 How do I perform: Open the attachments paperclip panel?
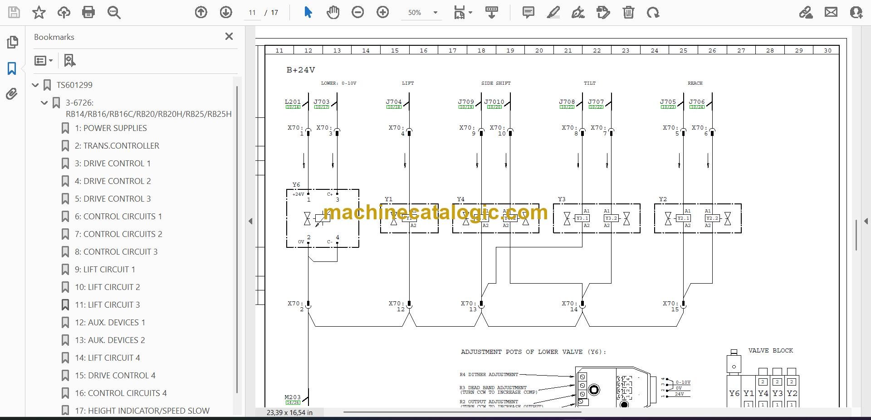coord(12,94)
